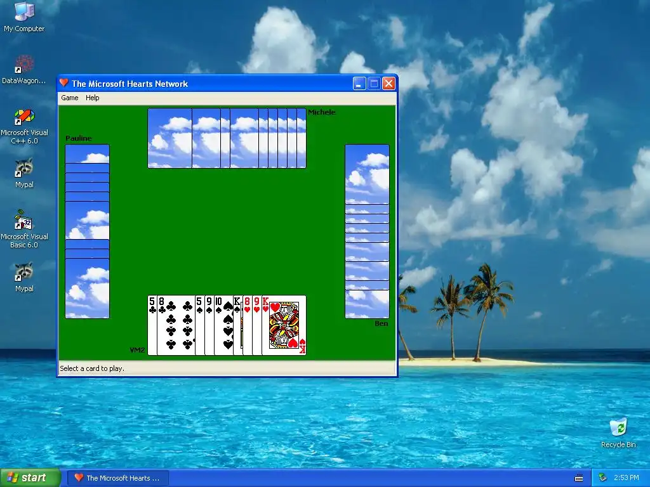Play the 9 of hearts card

[257, 325]
